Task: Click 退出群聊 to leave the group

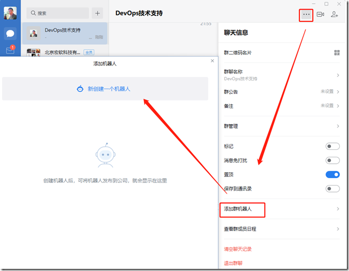Action: point(233,263)
